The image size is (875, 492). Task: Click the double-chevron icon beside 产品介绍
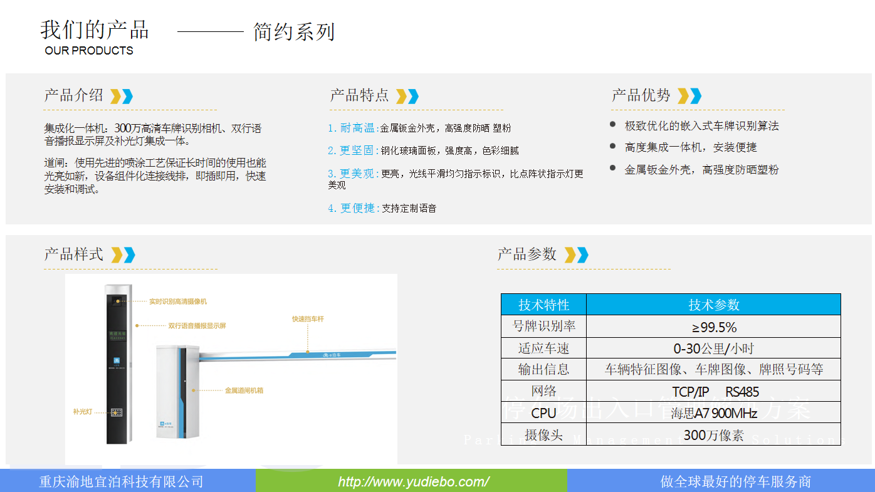click(122, 96)
